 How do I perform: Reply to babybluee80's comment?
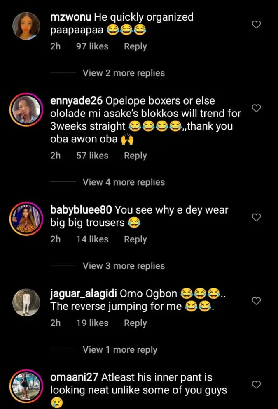[135, 239]
